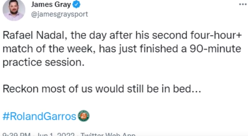Click the phrase "has just finished"
Screen dimensions: 248x136
138,48
